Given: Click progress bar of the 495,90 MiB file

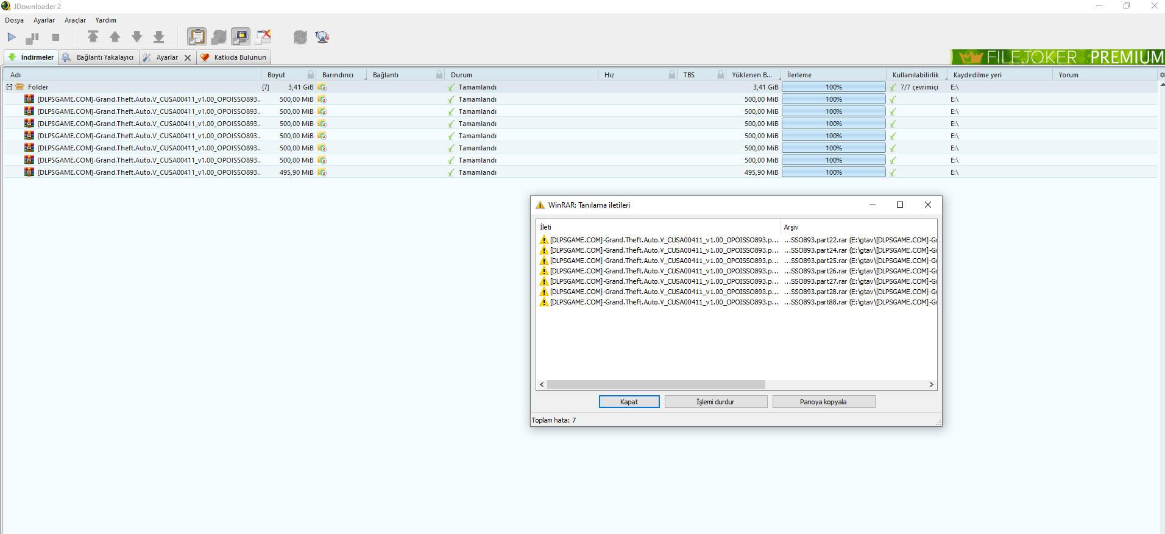Looking at the screenshot, I should click(834, 172).
